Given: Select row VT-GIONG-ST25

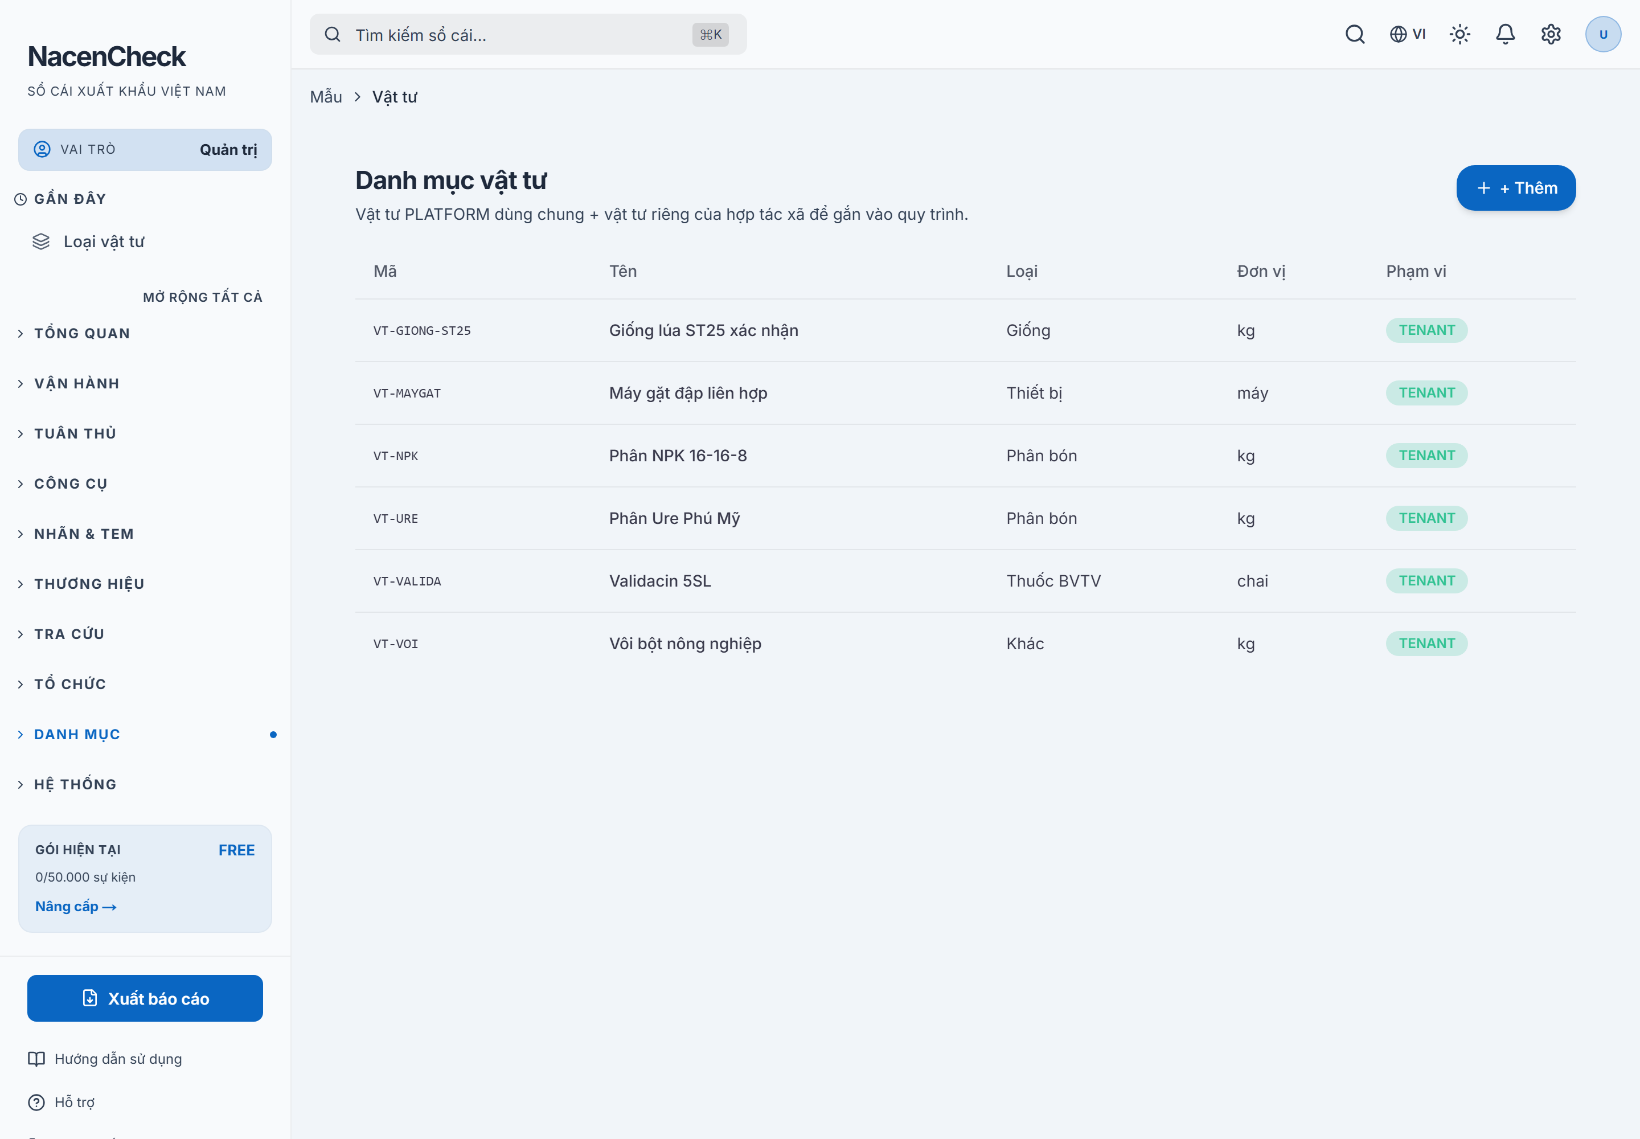Looking at the screenshot, I should pyautogui.click(x=965, y=330).
